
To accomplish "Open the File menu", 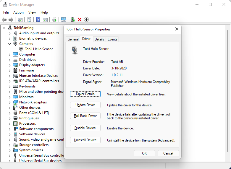I will click(6, 12).
